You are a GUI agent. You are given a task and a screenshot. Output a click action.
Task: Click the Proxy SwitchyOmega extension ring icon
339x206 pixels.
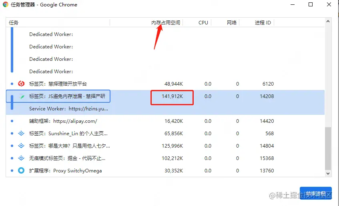21,170
